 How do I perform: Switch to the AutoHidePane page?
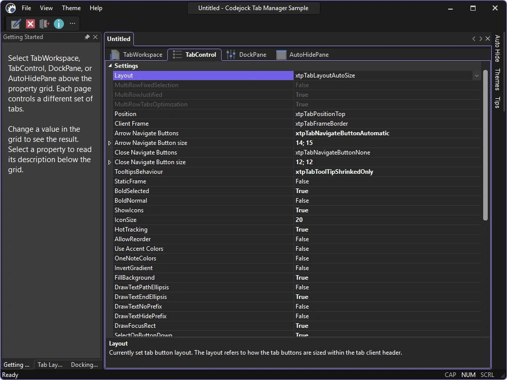(303, 55)
